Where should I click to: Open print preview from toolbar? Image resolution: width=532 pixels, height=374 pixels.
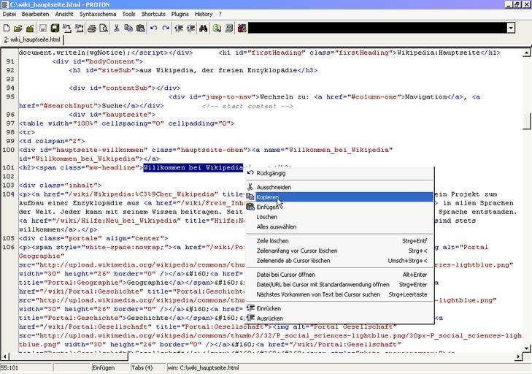tap(104, 28)
